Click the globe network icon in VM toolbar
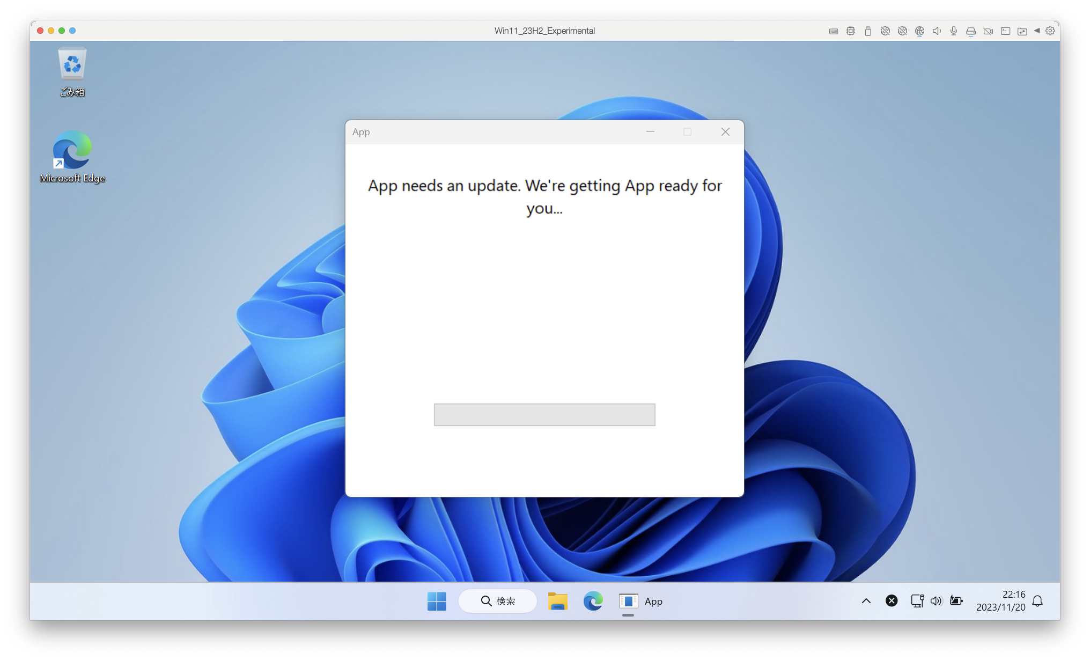This screenshot has width=1090, height=660. pyautogui.click(x=919, y=31)
